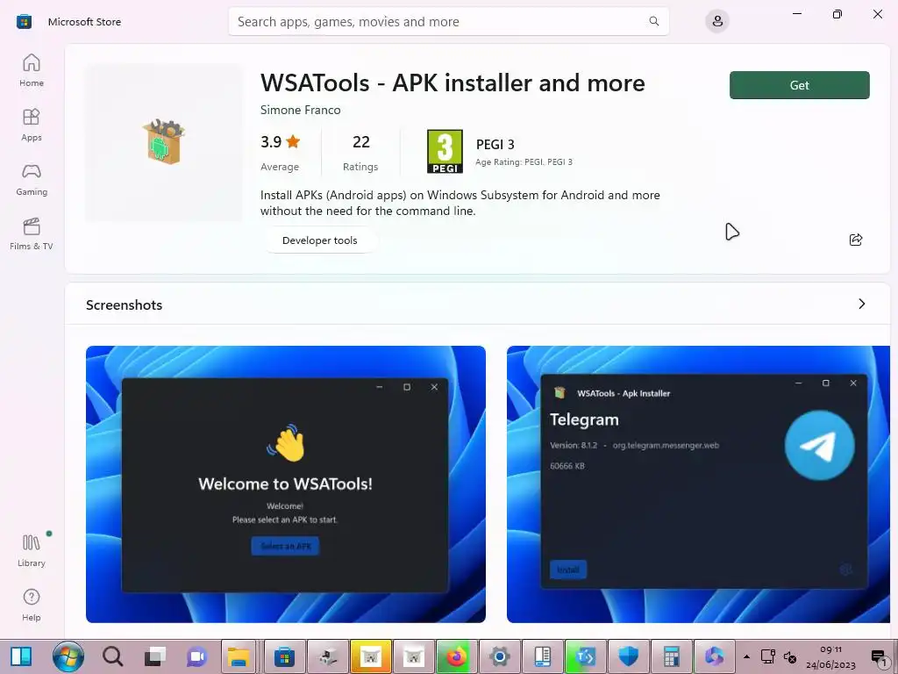Click the Microsoft Store logo icon
Screen dimensions: 898x674
[x=24, y=22]
